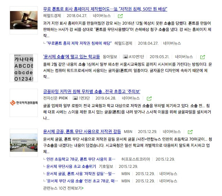Viewport: 222px width, 196px height.
Task: Open related link "무료폰트 홈피 제작 저작권 침해에 해당"
Action: (79, 43)
